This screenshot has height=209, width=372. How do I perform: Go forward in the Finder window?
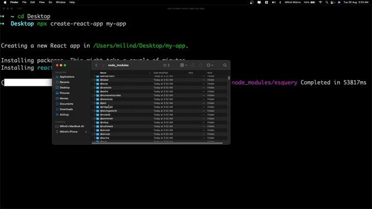coord(103,65)
